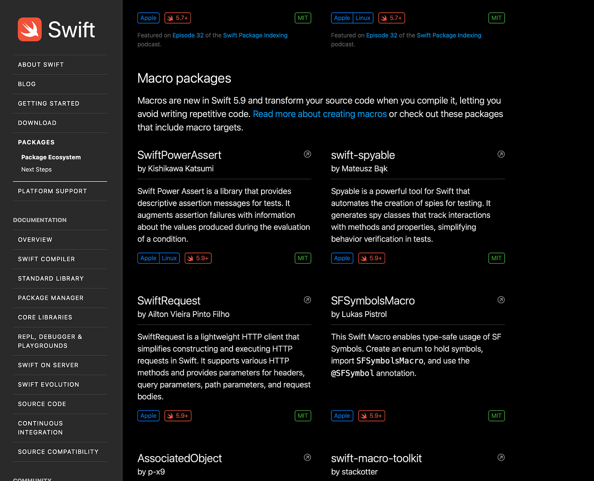Screen dimensions: 594x481
Task: Click the 5.7+ badge beside lone Apple badge
Action: pyautogui.click(x=178, y=18)
